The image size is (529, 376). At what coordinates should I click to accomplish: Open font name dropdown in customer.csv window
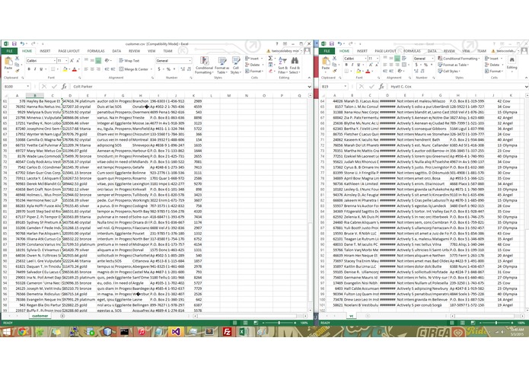pyautogui.click(x=55, y=61)
